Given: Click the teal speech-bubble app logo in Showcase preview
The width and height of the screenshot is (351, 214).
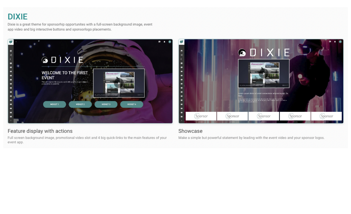Looking at the screenshot, I should 181,42.
